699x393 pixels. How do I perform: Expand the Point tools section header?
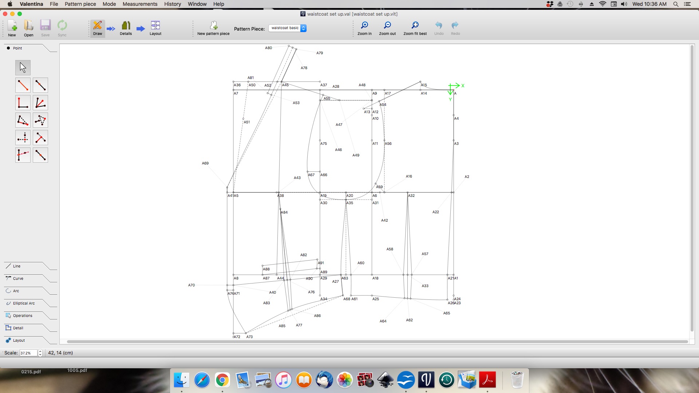pyautogui.click(x=31, y=48)
